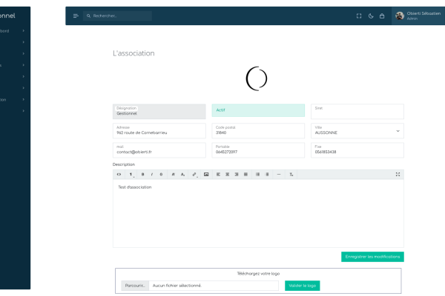This screenshot has width=445, height=296.
Task: Switch to dark mode using moon icon
Action: [x=371, y=16]
